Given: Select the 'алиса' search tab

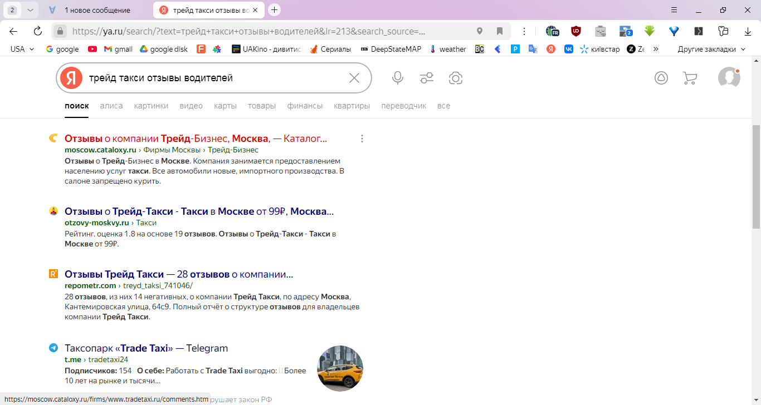Looking at the screenshot, I should tap(111, 106).
